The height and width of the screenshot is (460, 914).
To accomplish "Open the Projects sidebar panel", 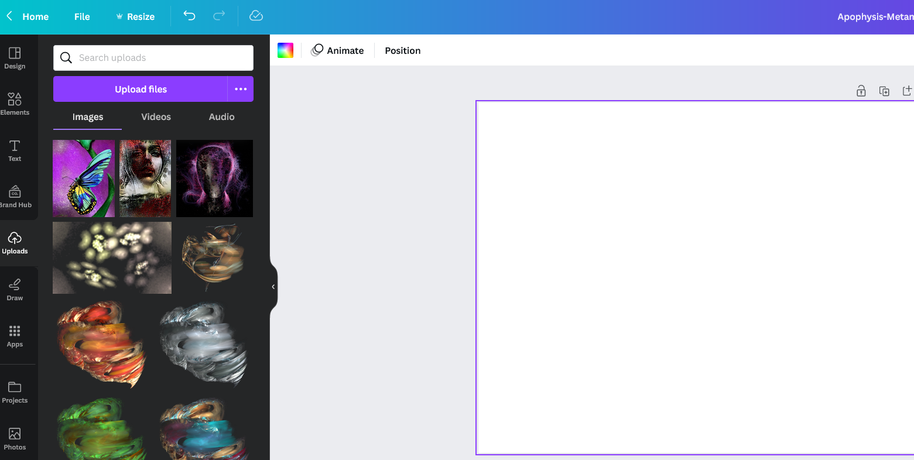I will click(x=15, y=392).
